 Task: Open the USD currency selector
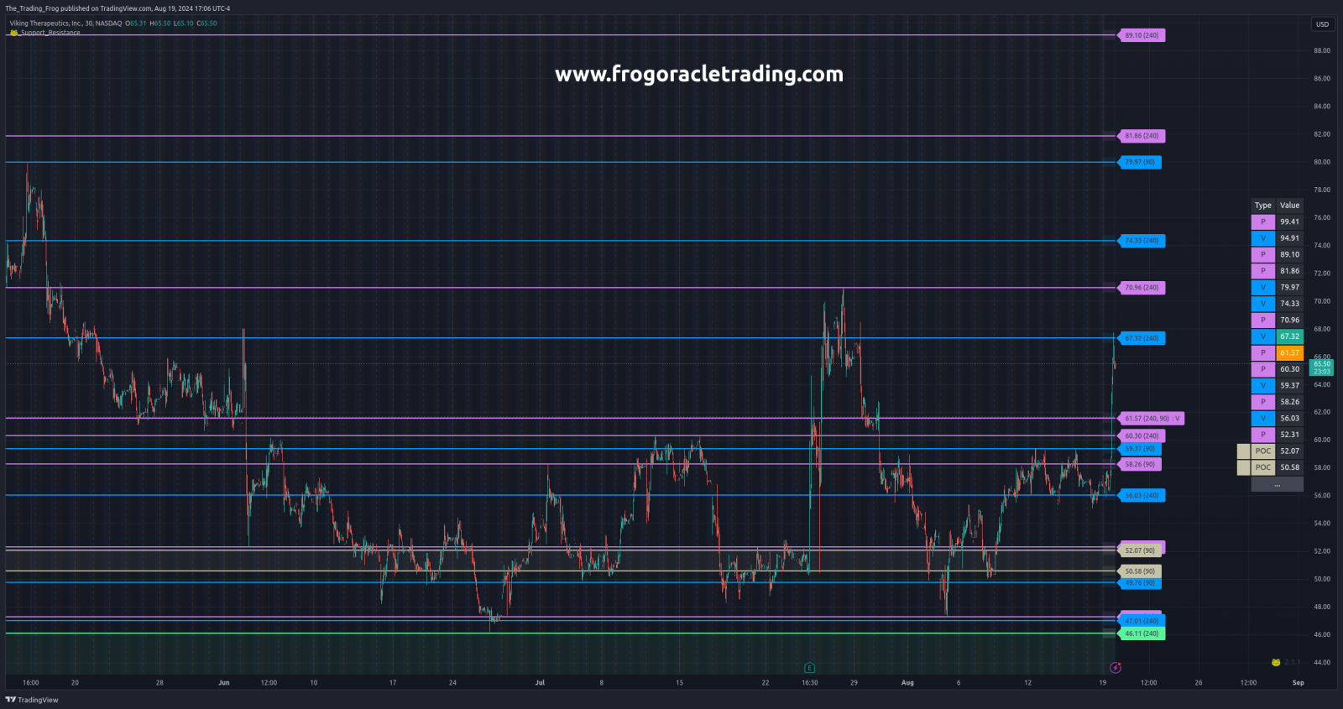(x=1322, y=24)
